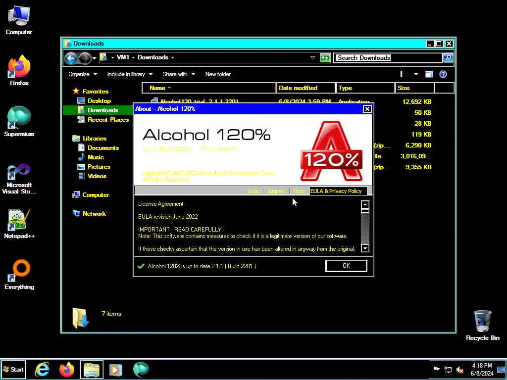The width and height of the screenshot is (507, 380).
Task: Click the Everything desktop shortcut
Action: point(19,275)
